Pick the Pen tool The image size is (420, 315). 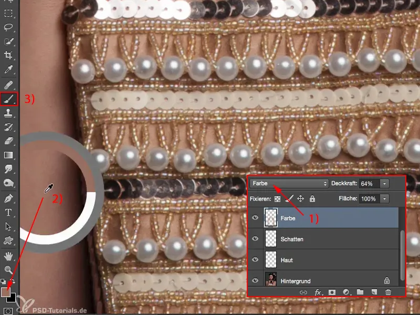click(8, 199)
